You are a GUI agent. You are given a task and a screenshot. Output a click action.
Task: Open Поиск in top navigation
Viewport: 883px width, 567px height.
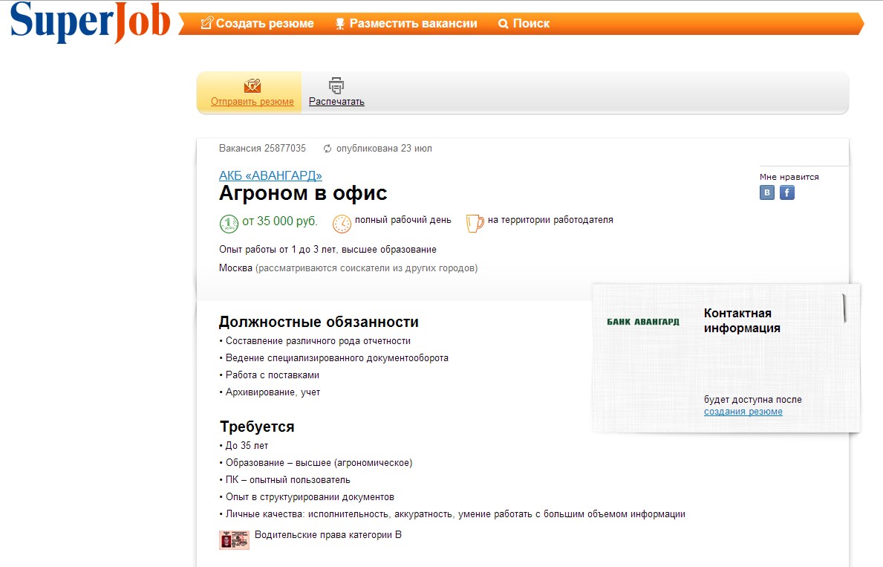[524, 24]
